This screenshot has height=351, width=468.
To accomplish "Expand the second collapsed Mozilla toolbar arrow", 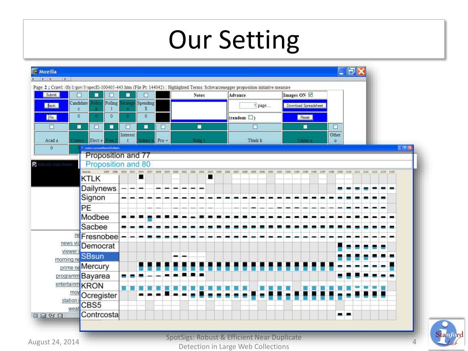I will [x=43, y=79].
